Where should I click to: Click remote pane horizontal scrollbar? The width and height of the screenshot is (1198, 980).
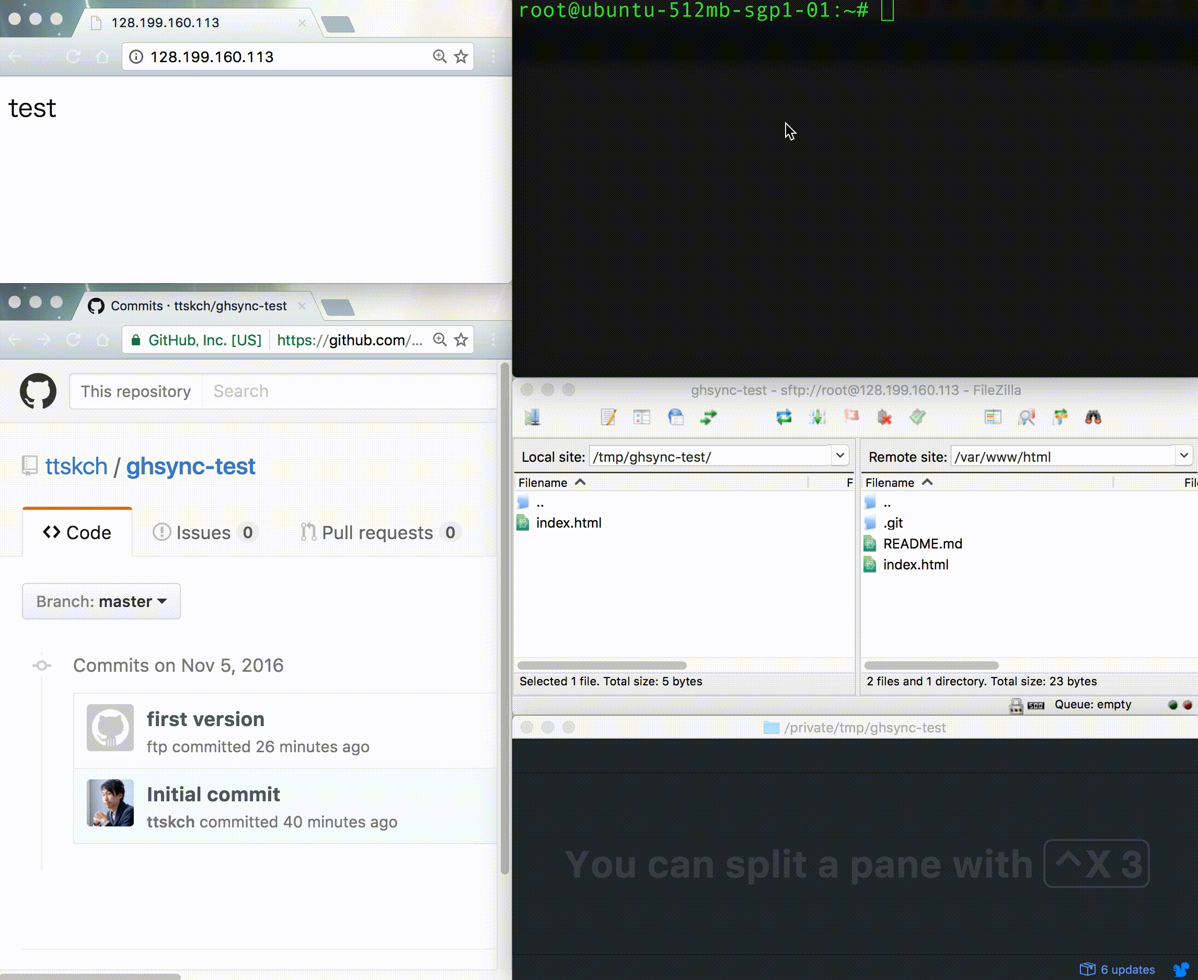click(x=931, y=665)
